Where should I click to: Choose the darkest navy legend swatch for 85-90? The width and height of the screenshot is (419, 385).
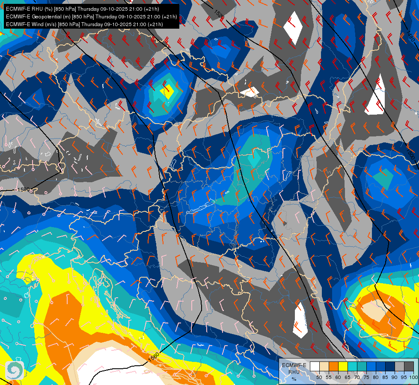(x=390, y=366)
